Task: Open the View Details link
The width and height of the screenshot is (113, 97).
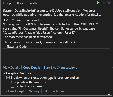Action: click(x=11, y=68)
